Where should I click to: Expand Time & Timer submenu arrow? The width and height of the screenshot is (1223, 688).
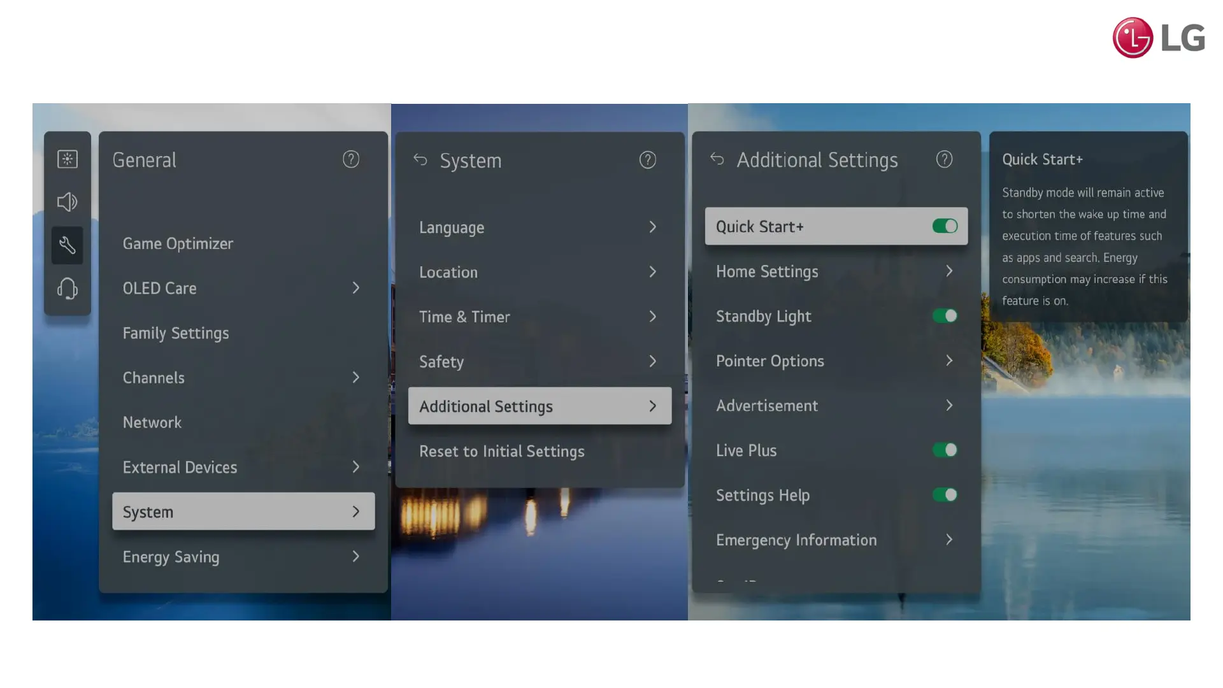coord(652,317)
